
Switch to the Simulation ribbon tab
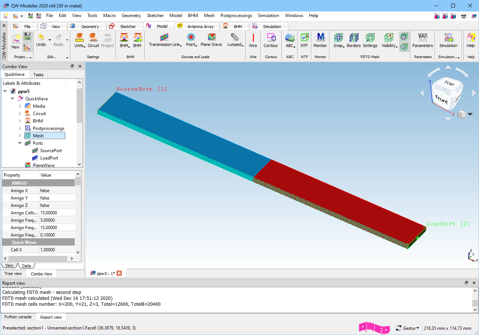pos(268,26)
